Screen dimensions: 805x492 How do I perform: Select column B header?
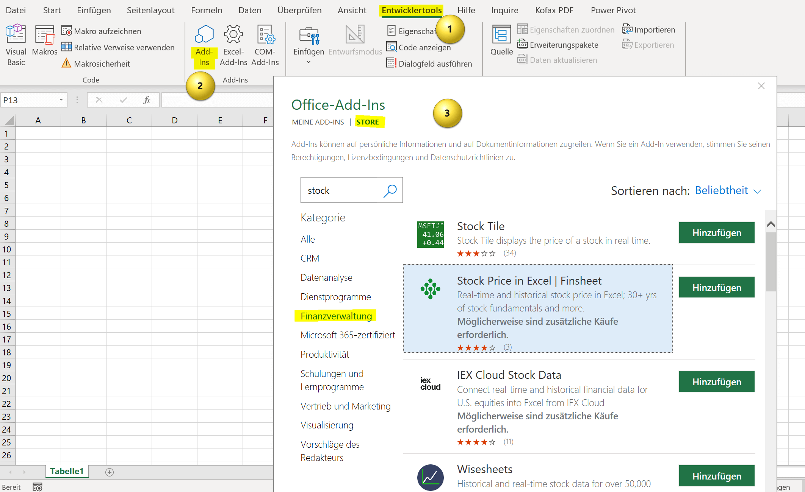(83, 120)
